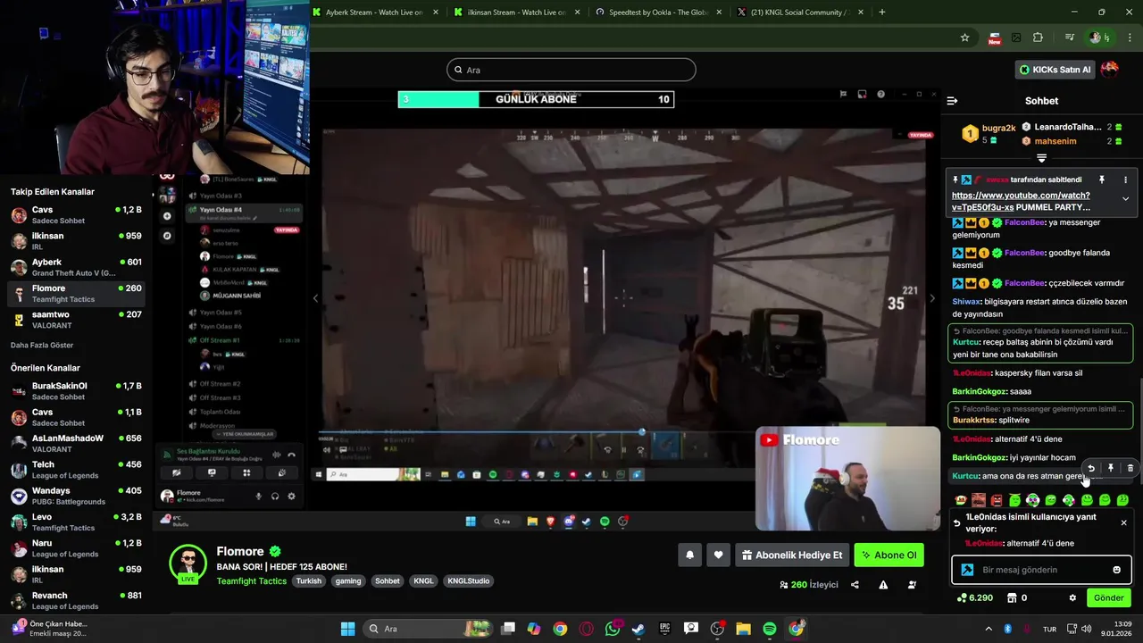Open Flomore channel avatar
Screen dimensions: 1143x643
point(188,563)
